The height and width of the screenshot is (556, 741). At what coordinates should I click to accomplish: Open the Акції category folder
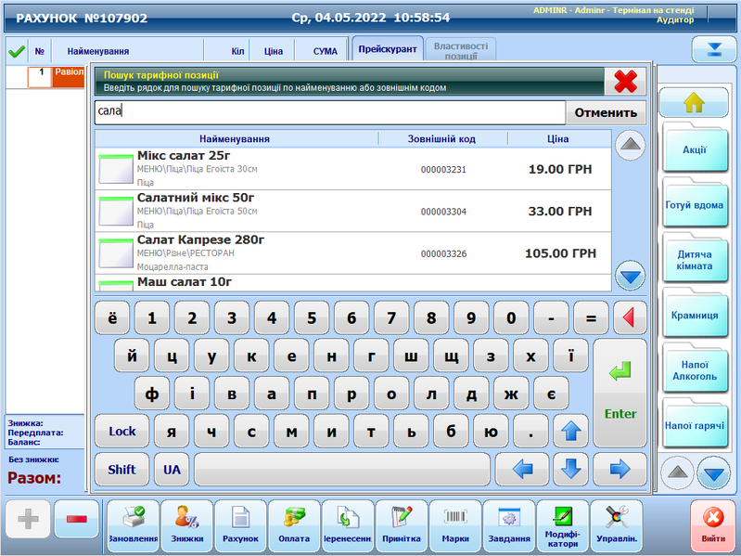point(694,149)
